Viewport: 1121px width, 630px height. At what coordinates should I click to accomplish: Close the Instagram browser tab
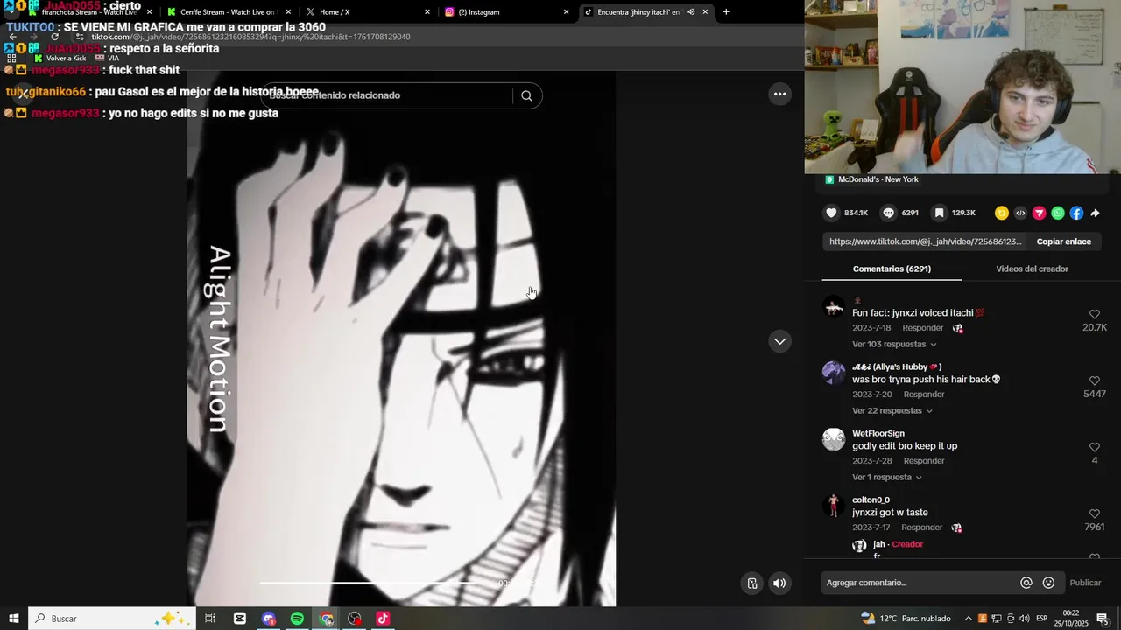tap(566, 12)
